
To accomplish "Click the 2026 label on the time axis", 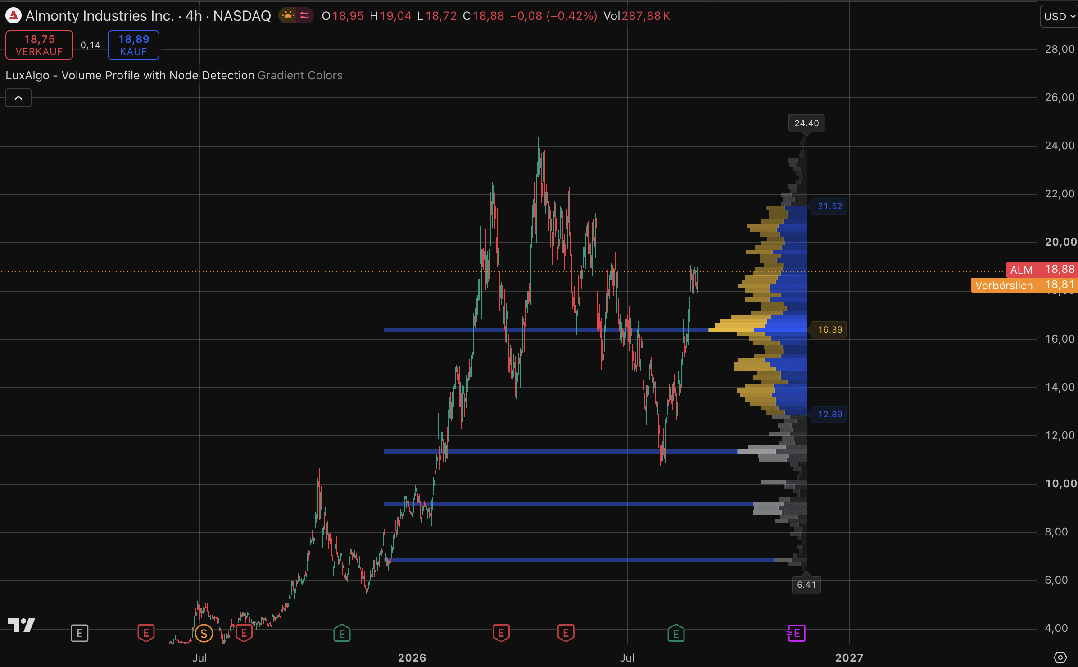I will pyautogui.click(x=412, y=658).
